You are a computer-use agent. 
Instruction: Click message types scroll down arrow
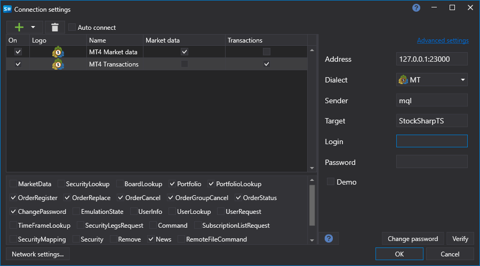(x=312, y=240)
